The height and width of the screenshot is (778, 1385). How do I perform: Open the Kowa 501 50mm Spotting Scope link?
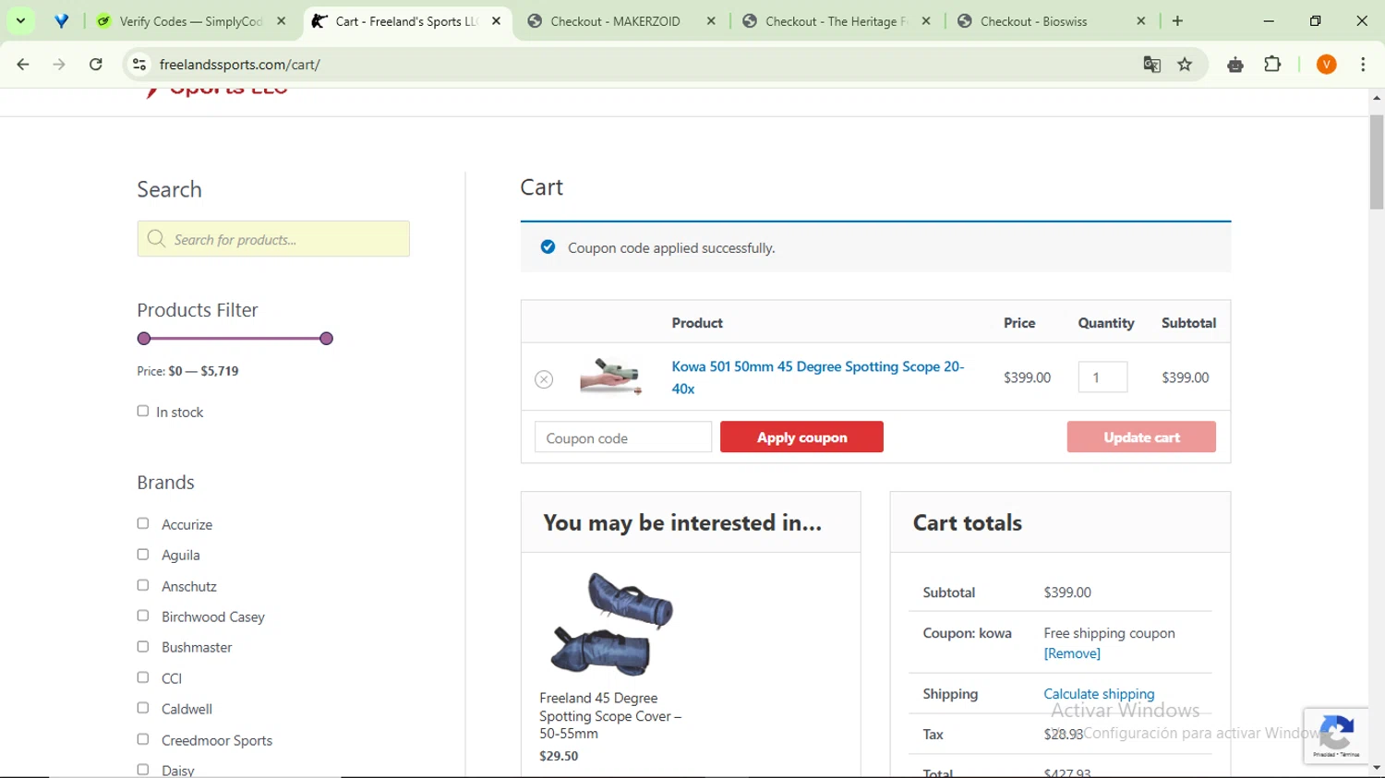tap(817, 377)
